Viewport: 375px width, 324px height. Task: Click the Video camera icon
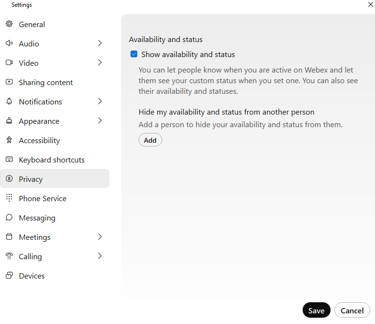click(9, 63)
